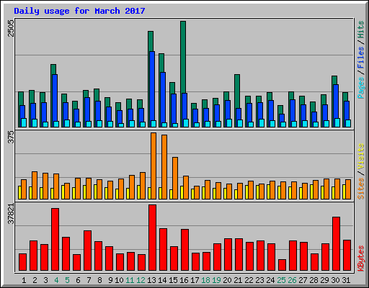Select the short red KBytes bar for day 25
Viewport: 369px width, 288px height.
pos(282,265)
